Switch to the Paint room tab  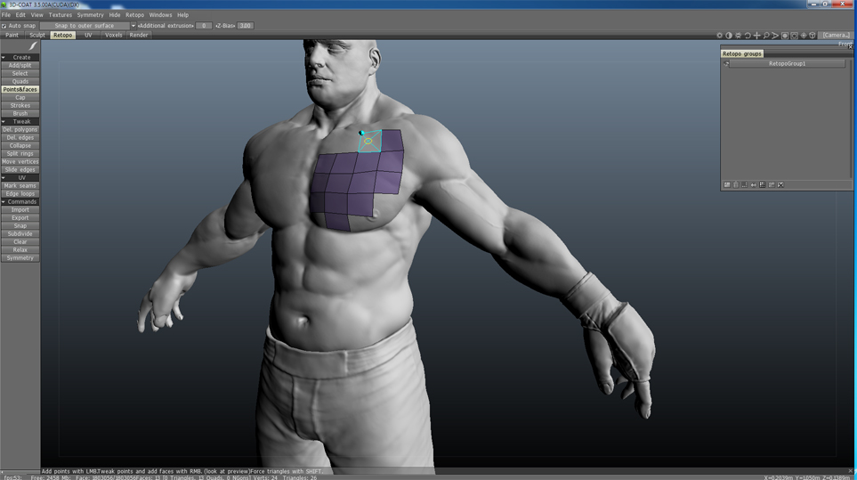coord(12,35)
